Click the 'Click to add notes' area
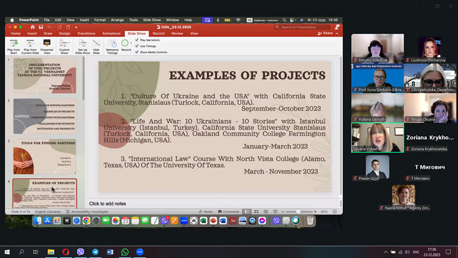The height and width of the screenshot is (258, 458). 107,203
